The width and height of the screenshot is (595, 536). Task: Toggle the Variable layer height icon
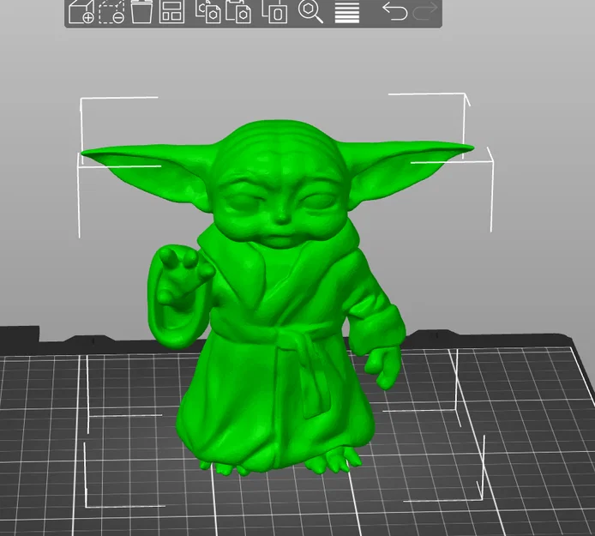(347, 13)
